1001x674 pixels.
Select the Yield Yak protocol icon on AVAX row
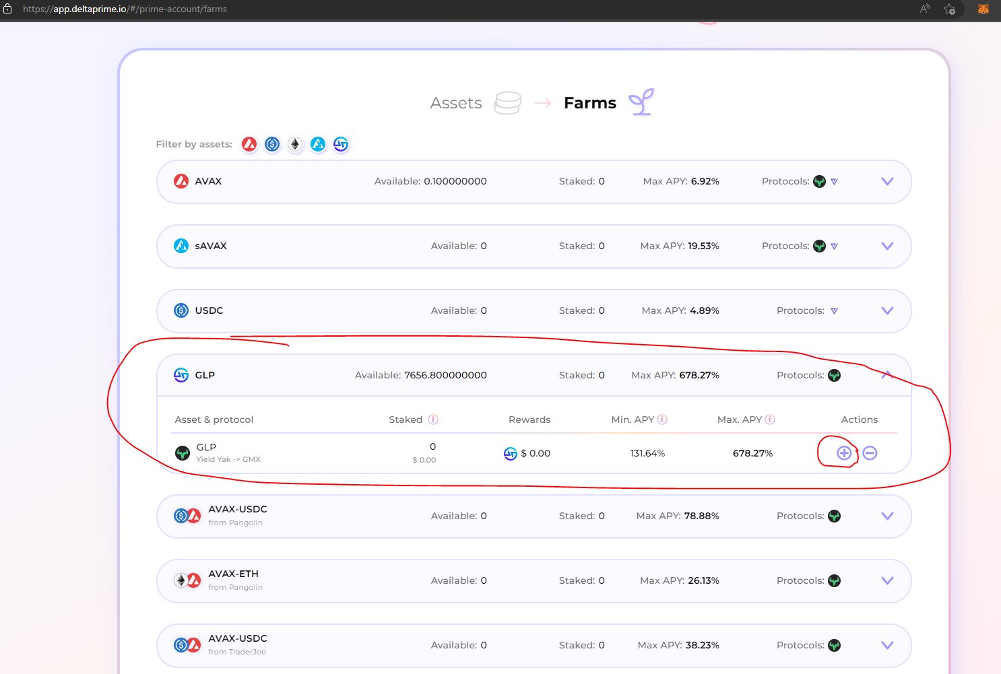click(x=819, y=180)
